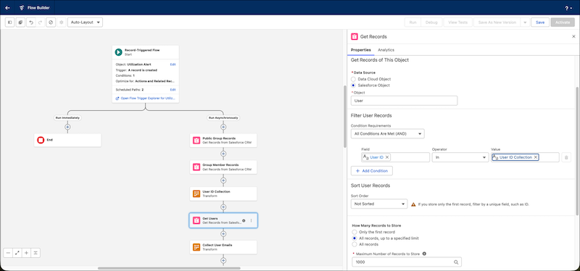Choose All records, up to a specified limit
Screen dimensions: 580x271
coord(355,238)
